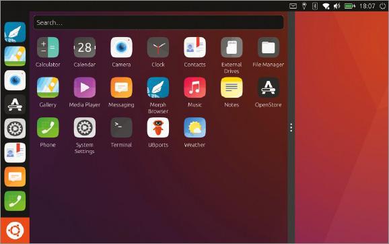Screen dimensions: 389x244
Task: Click the OpenStore icon in the left launcher
Action: pyautogui.click(x=15, y=104)
